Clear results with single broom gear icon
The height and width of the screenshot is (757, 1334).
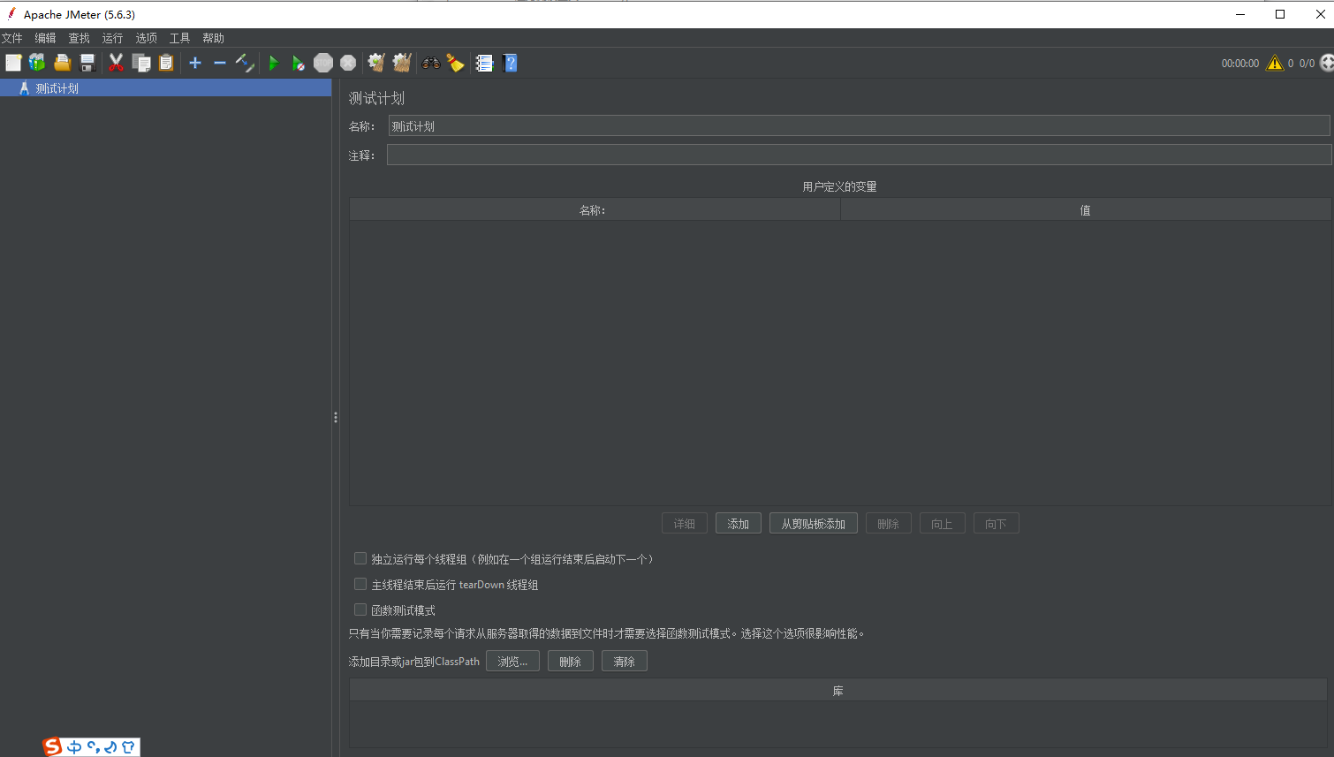point(376,63)
